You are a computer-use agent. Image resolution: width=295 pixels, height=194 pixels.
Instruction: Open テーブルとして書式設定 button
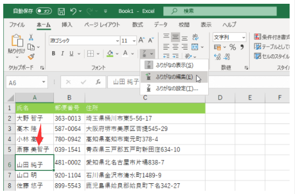tap(272, 47)
